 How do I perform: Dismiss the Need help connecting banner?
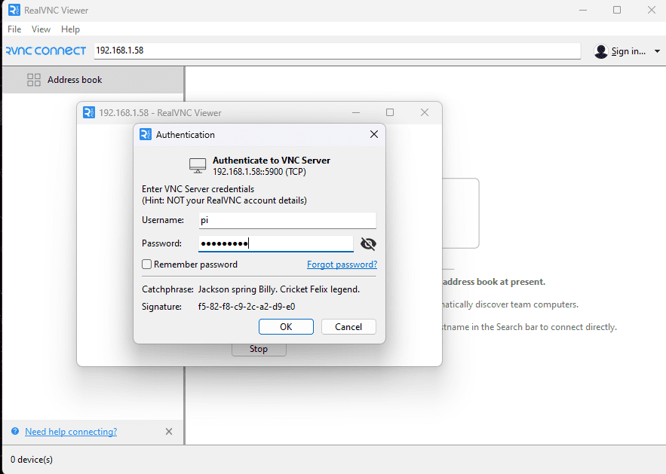169,431
